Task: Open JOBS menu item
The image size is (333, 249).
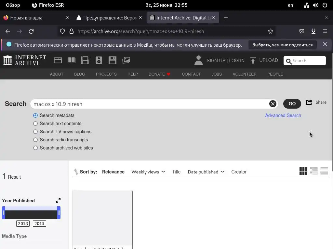Action: tap(217, 74)
